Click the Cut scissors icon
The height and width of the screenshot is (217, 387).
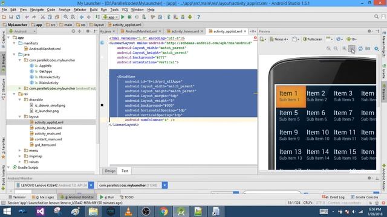tap(42, 17)
